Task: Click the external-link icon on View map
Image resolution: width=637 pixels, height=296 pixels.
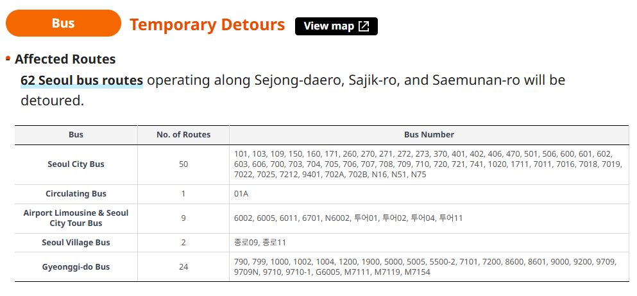Action: point(364,26)
